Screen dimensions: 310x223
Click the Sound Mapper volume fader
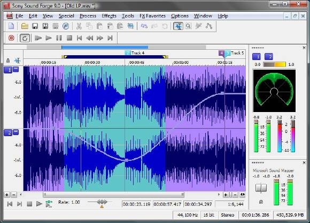[x=261, y=188]
